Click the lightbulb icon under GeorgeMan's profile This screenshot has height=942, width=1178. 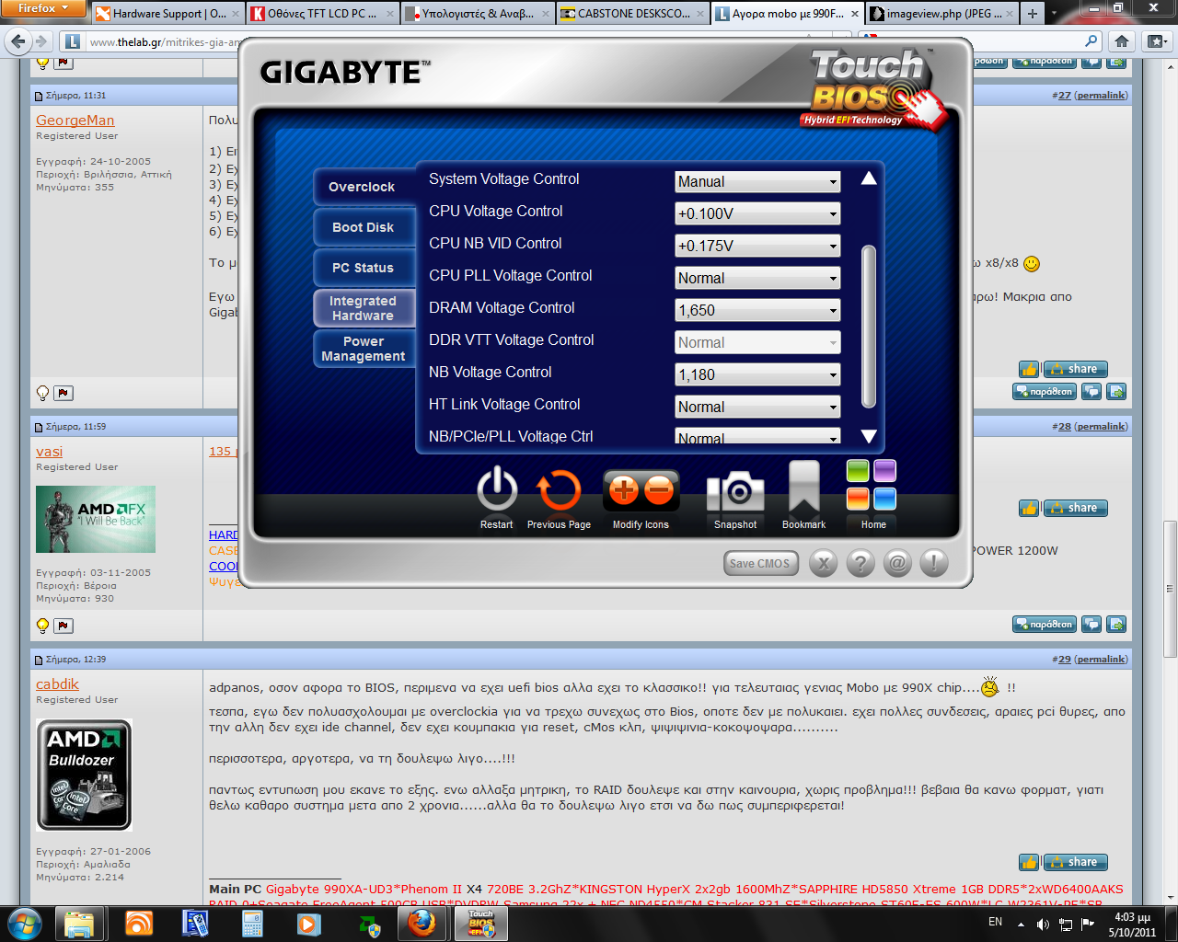42,393
